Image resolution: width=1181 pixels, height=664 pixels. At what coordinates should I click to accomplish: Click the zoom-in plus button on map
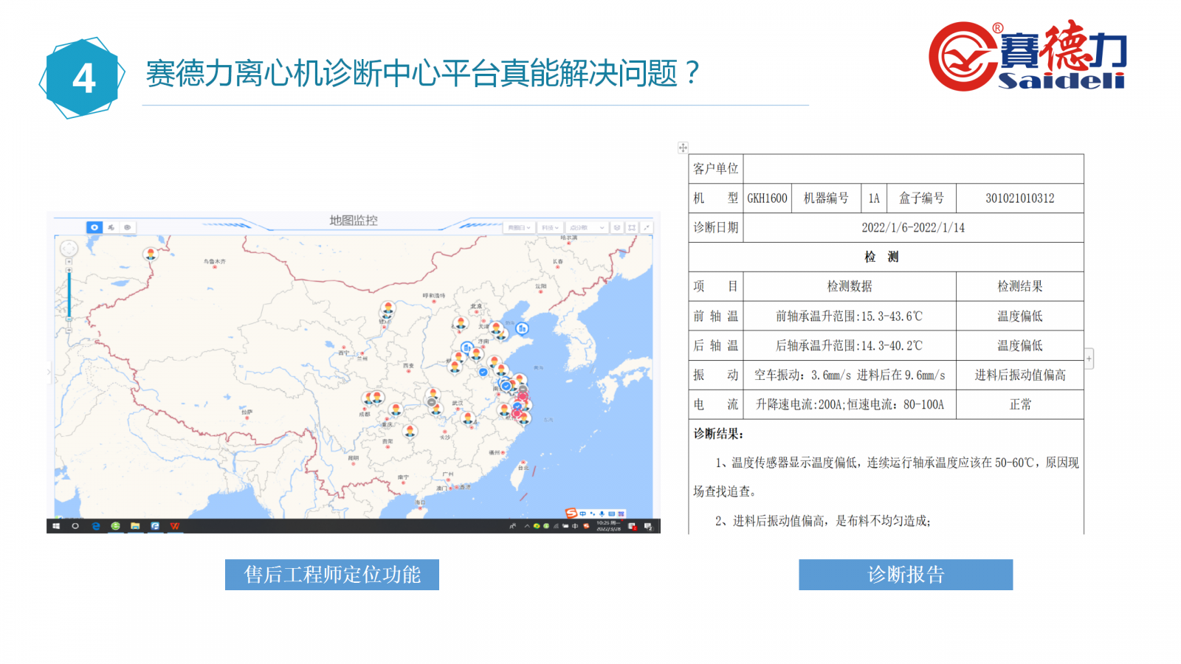click(x=69, y=270)
